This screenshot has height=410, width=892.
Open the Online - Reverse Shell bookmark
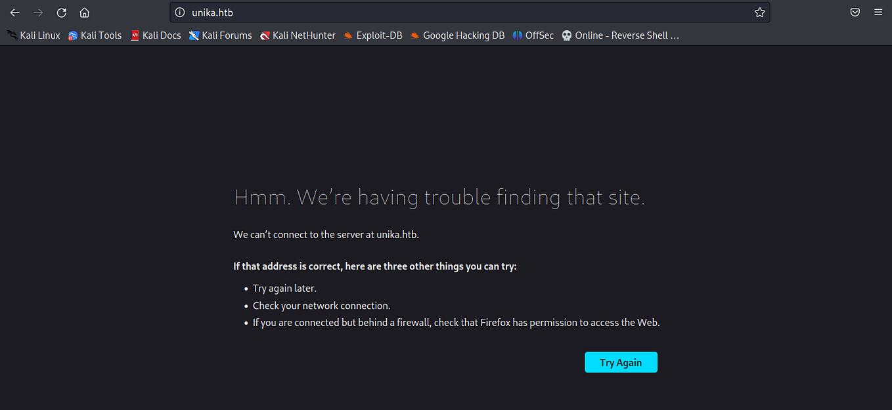621,35
